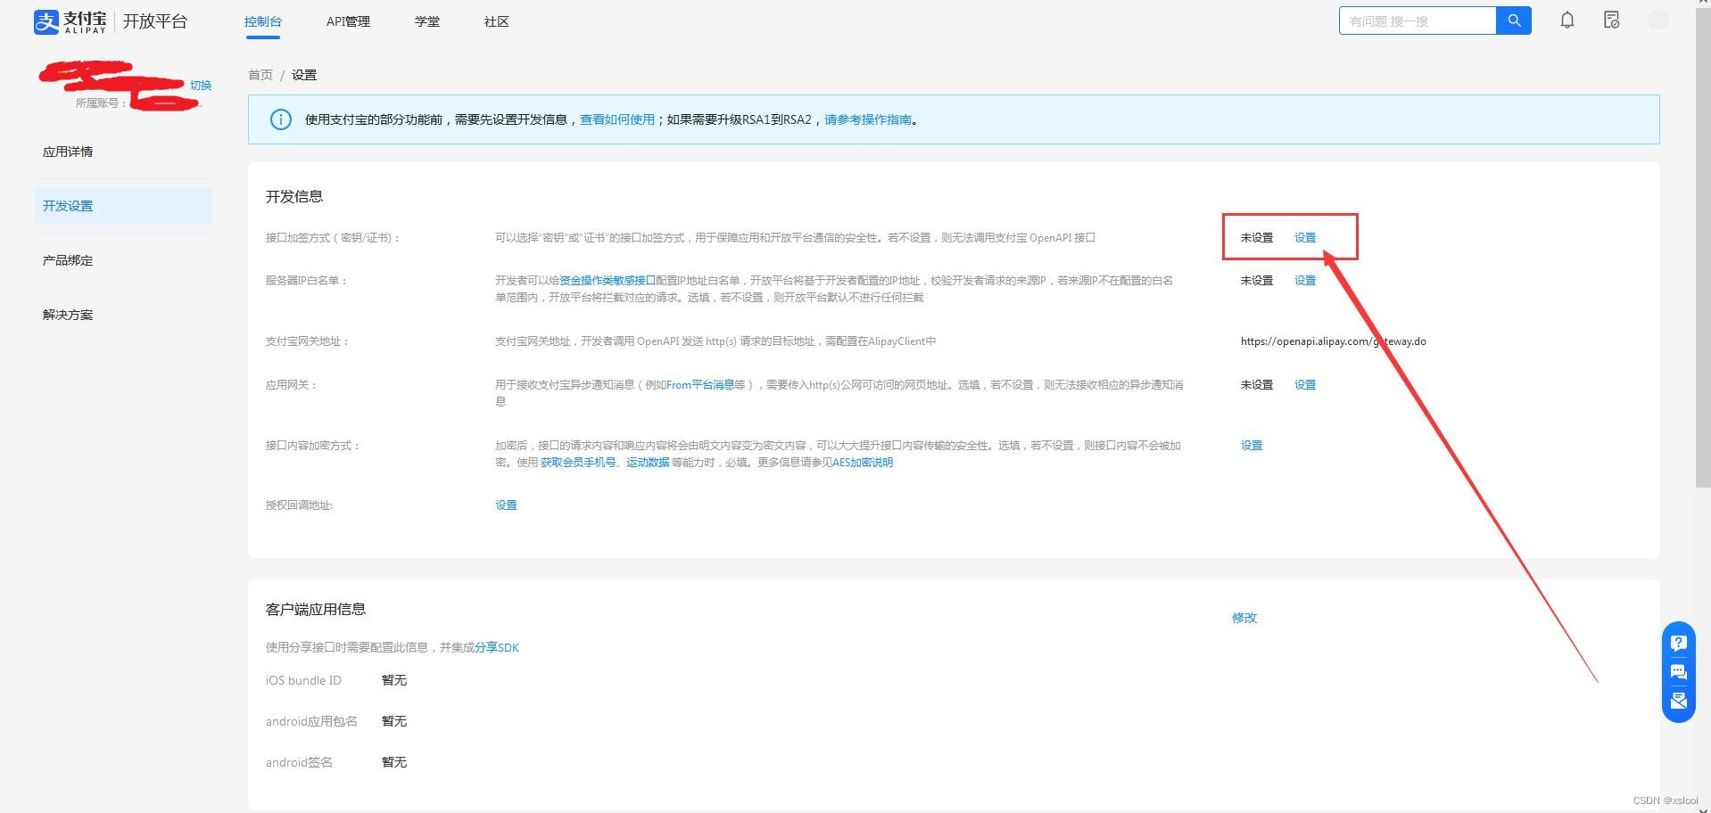Viewport: 1711px width, 813px height.
Task: Click the search magnifier button
Action: coord(1514,21)
